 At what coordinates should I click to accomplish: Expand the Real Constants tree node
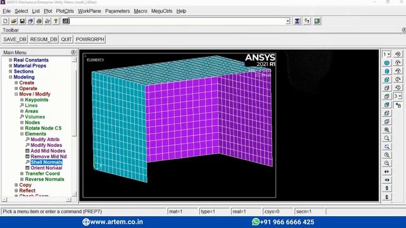[10, 60]
